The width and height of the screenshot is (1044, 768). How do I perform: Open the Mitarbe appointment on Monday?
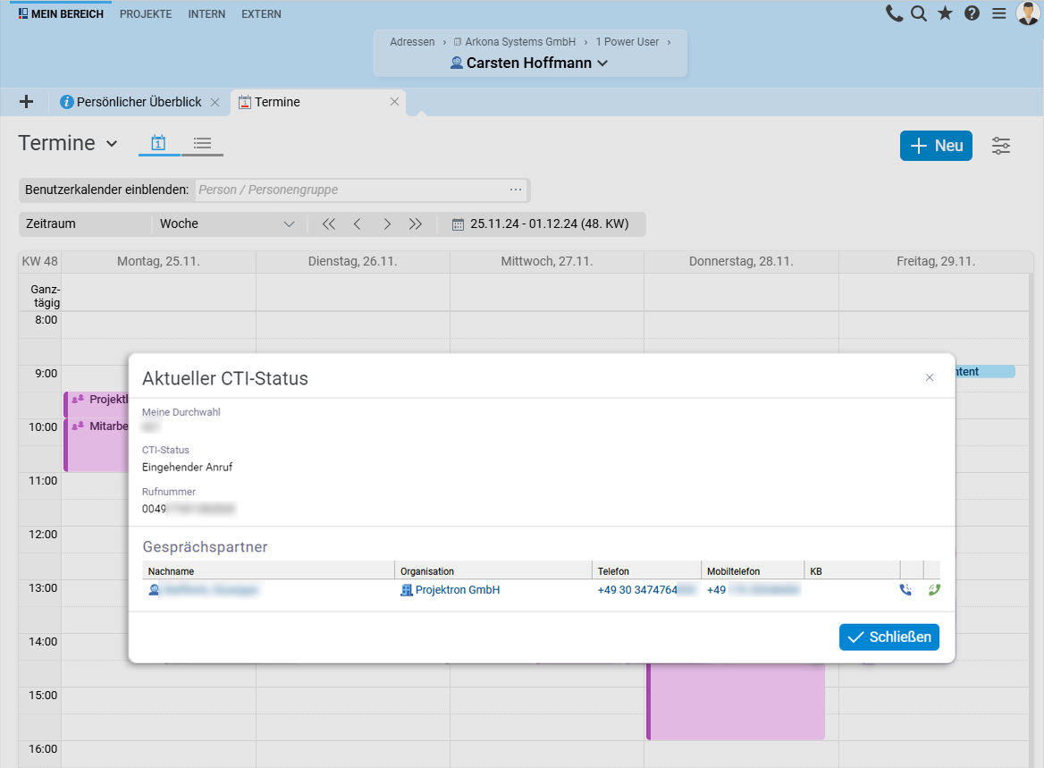tap(97, 445)
